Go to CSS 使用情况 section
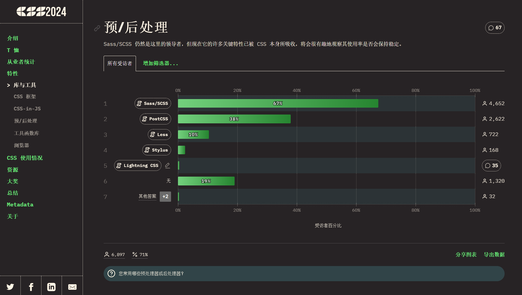This screenshot has width=522, height=295. pyautogui.click(x=25, y=158)
